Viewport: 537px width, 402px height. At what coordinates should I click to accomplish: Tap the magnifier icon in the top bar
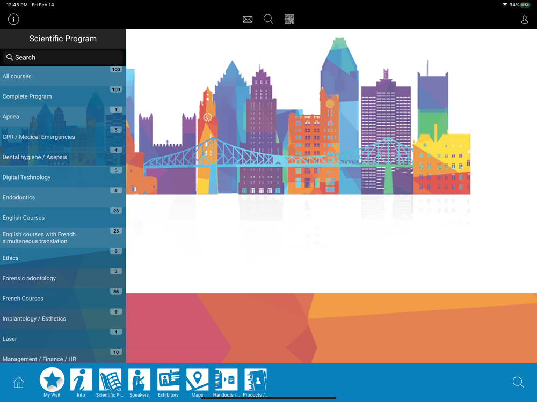click(x=268, y=19)
